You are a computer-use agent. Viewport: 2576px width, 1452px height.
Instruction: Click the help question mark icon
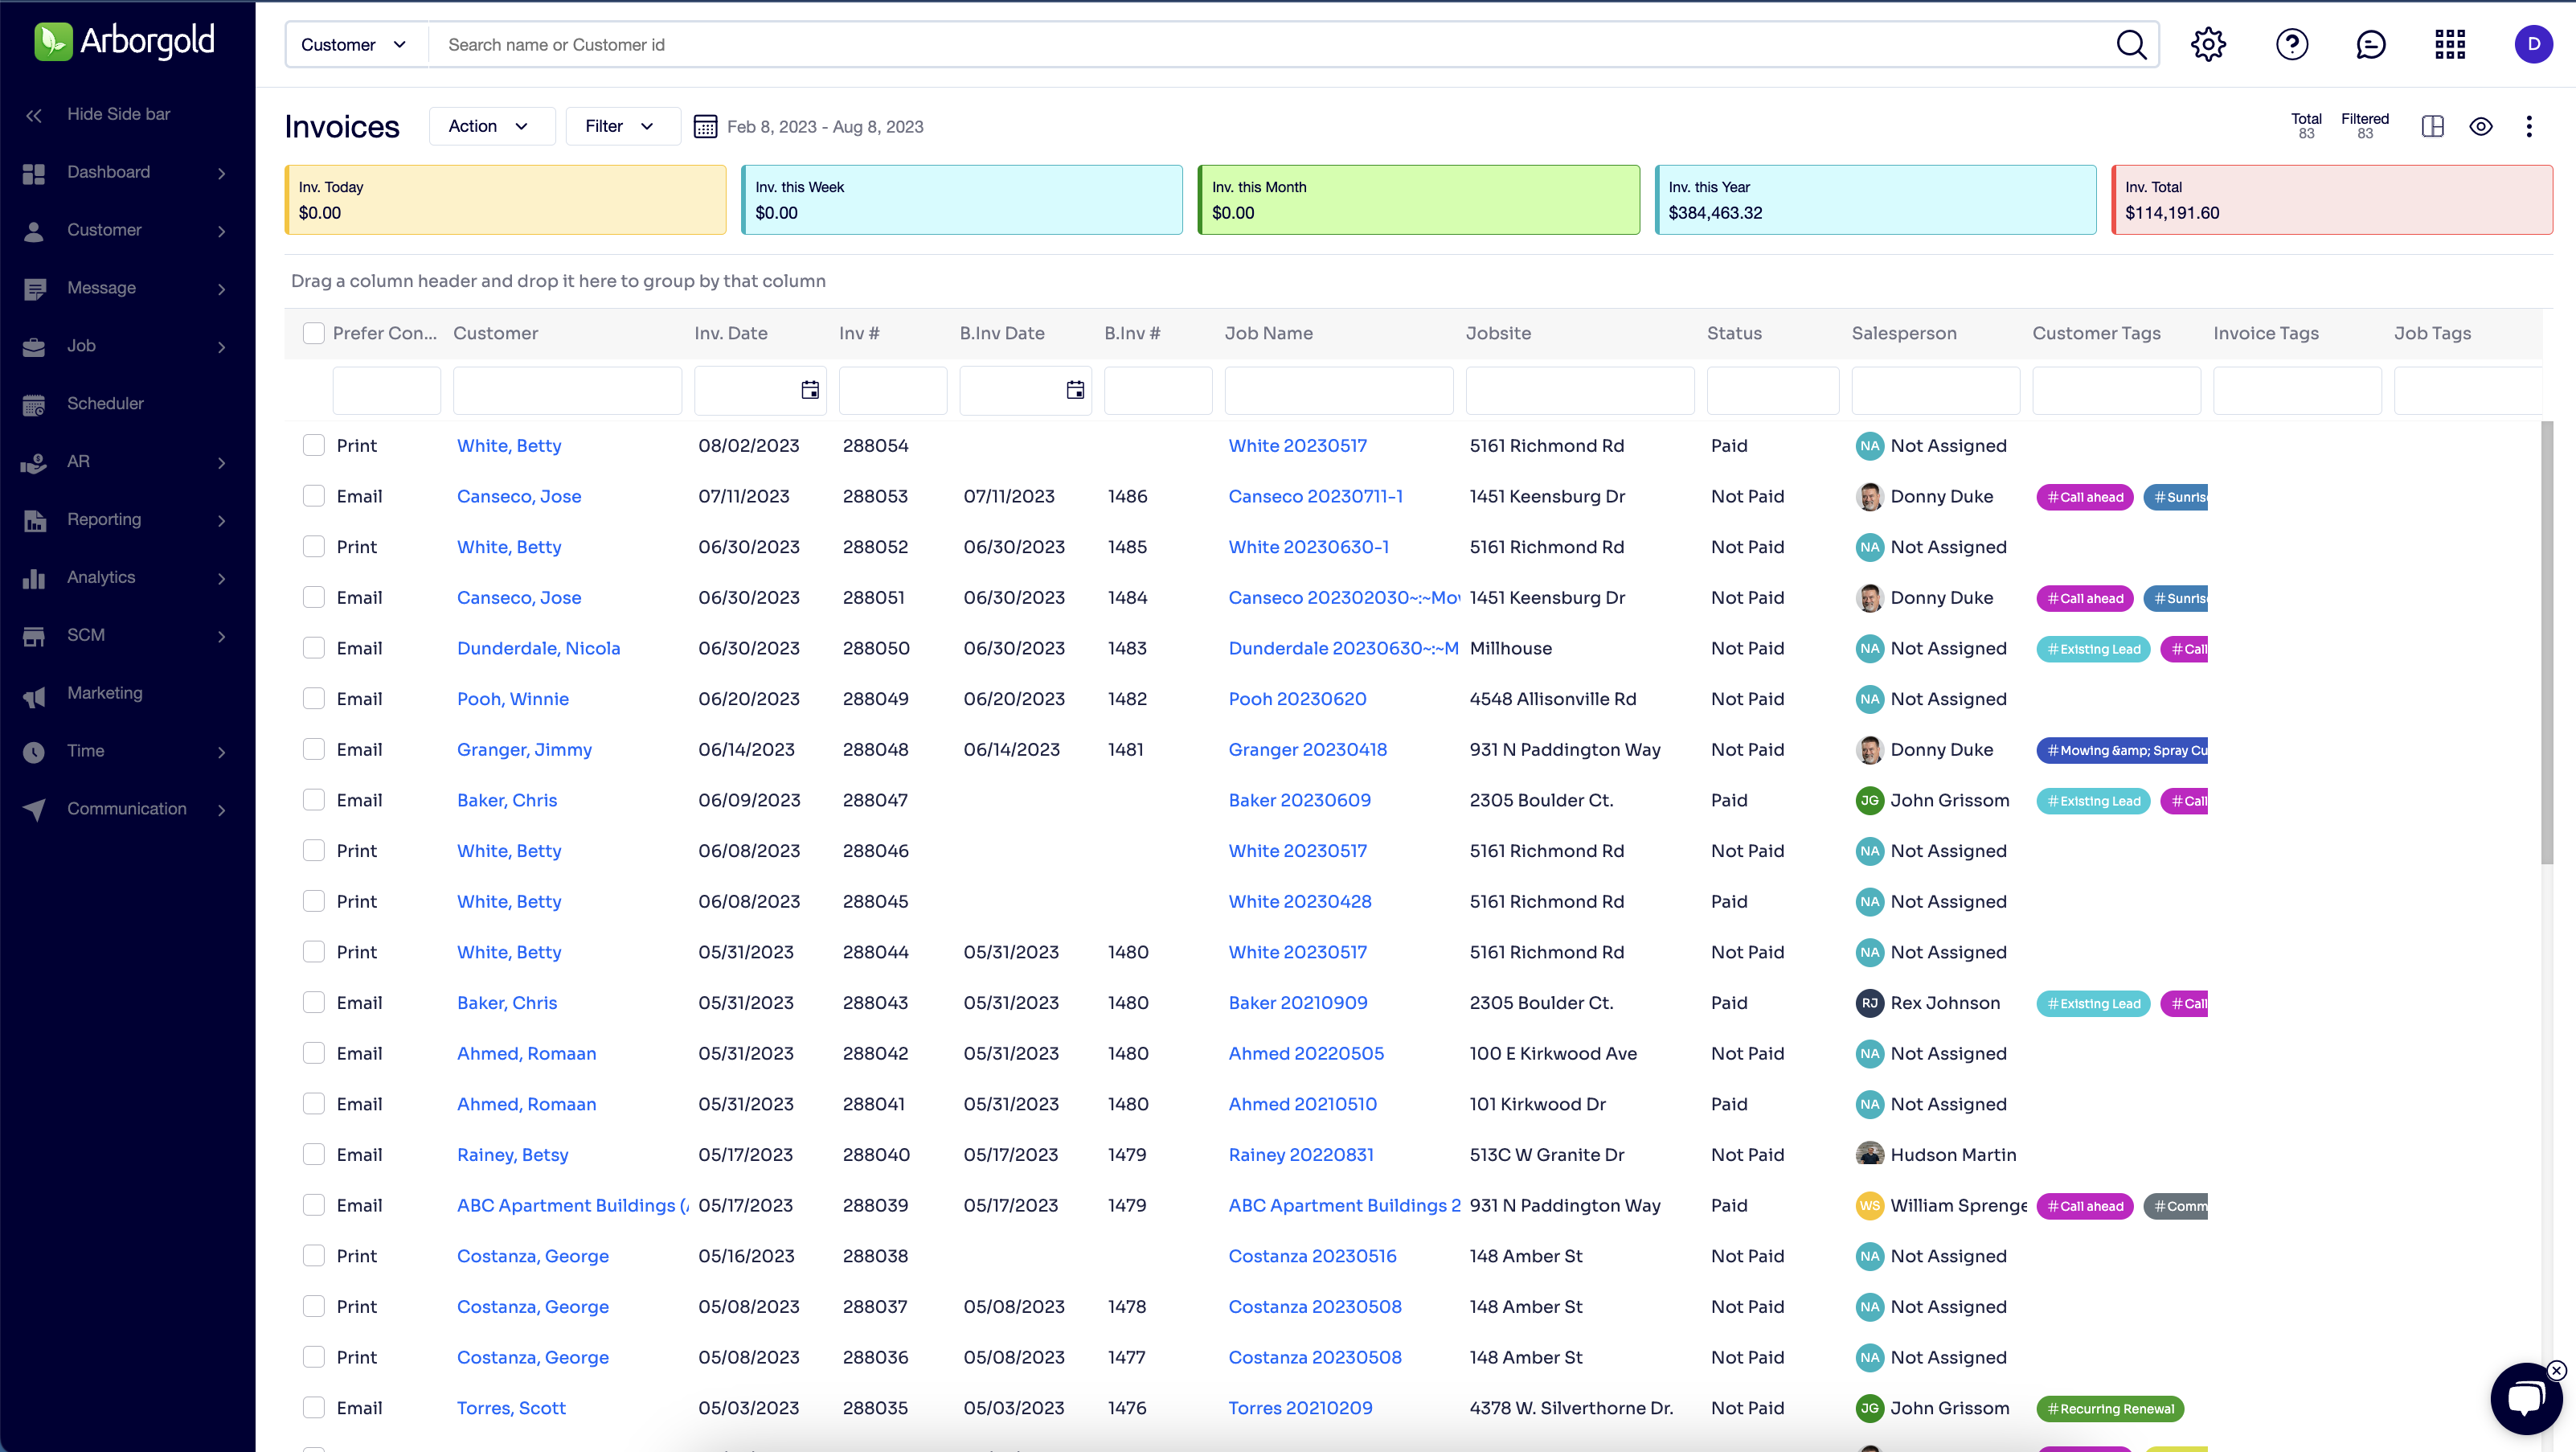pos(2293,44)
